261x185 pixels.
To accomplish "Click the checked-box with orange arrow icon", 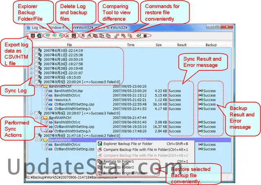I will pyautogui.click(x=124, y=36).
